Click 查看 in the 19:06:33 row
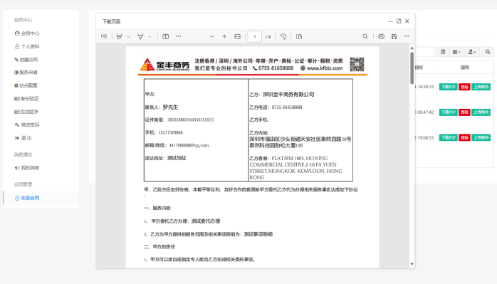 (464, 137)
